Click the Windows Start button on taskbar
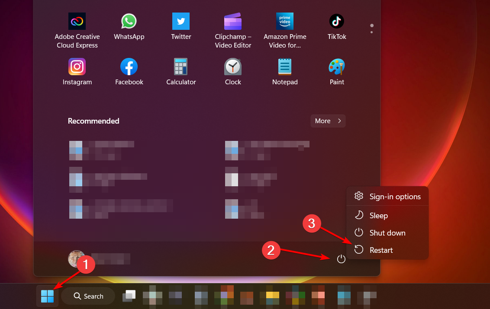The width and height of the screenshot is (490, 309). tap(48, 296)
